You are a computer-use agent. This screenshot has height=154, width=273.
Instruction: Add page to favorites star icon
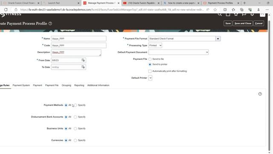click(x=215, y=9)
